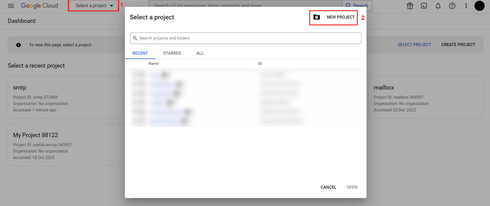Click the info icon in the banner
The image size is (490, 206).
(18, 45)
